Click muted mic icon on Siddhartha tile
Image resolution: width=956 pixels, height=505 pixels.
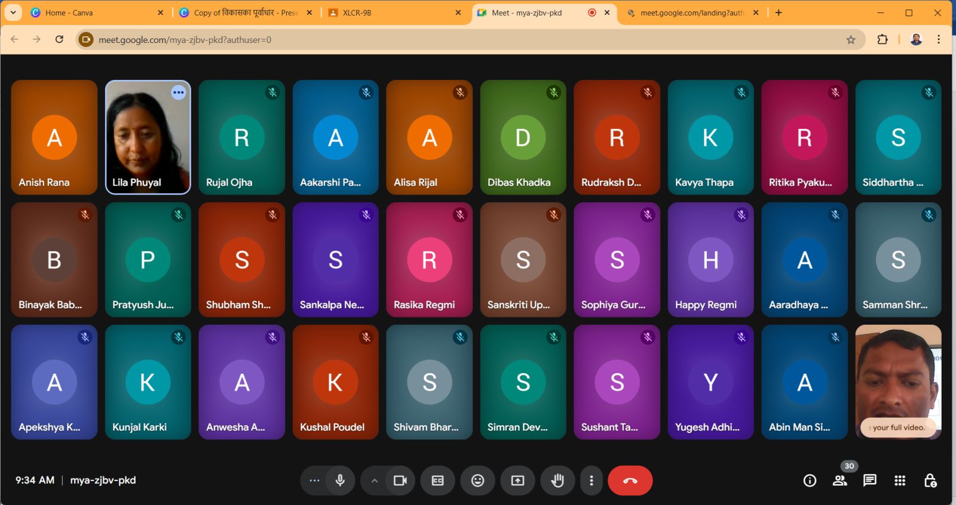tap(929, 93)
